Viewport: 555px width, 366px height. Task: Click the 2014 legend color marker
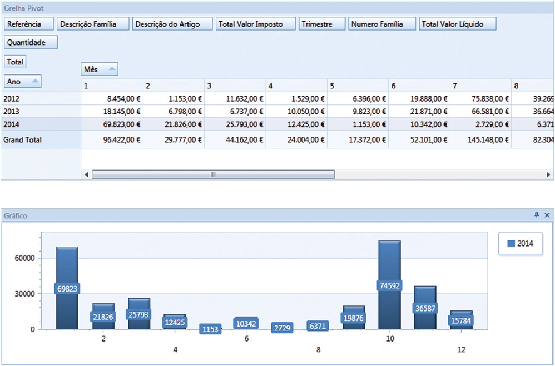511,243
